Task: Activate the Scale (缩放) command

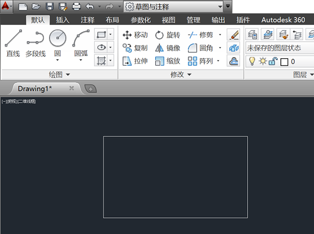Action: point(168,61)
